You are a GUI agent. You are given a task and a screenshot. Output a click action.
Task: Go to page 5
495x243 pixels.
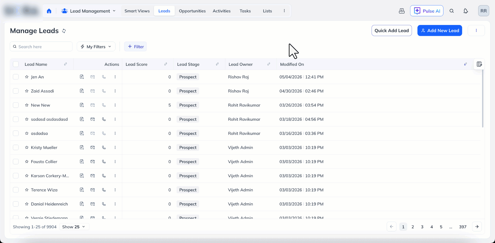[x=441, y=227]
